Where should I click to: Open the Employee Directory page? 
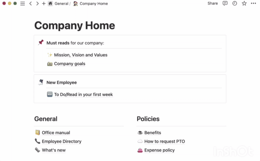pyautogui.click(x=61, y=142)
